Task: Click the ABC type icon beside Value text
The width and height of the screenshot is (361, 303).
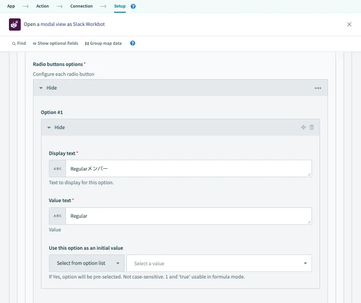Action: tap(57, 216)
